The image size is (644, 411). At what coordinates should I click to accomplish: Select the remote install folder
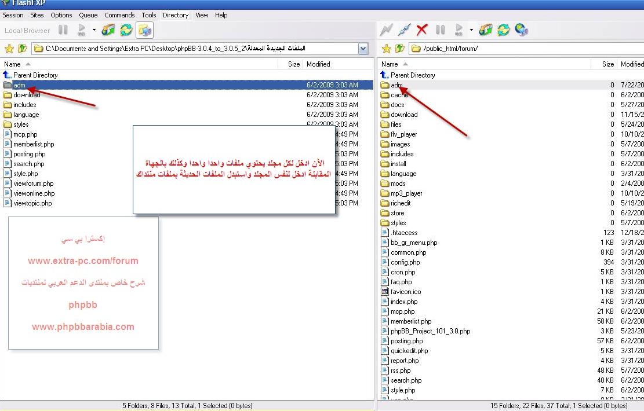pos(394,164)
